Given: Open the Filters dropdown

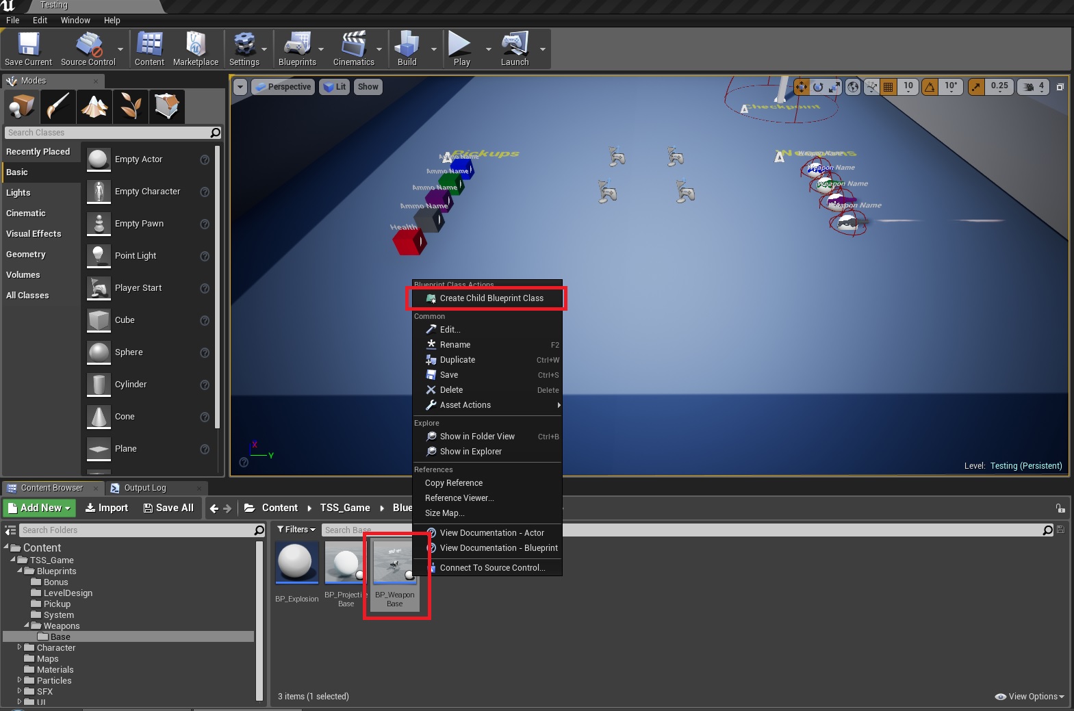Looking at the screenshot, I should (296, 530).
